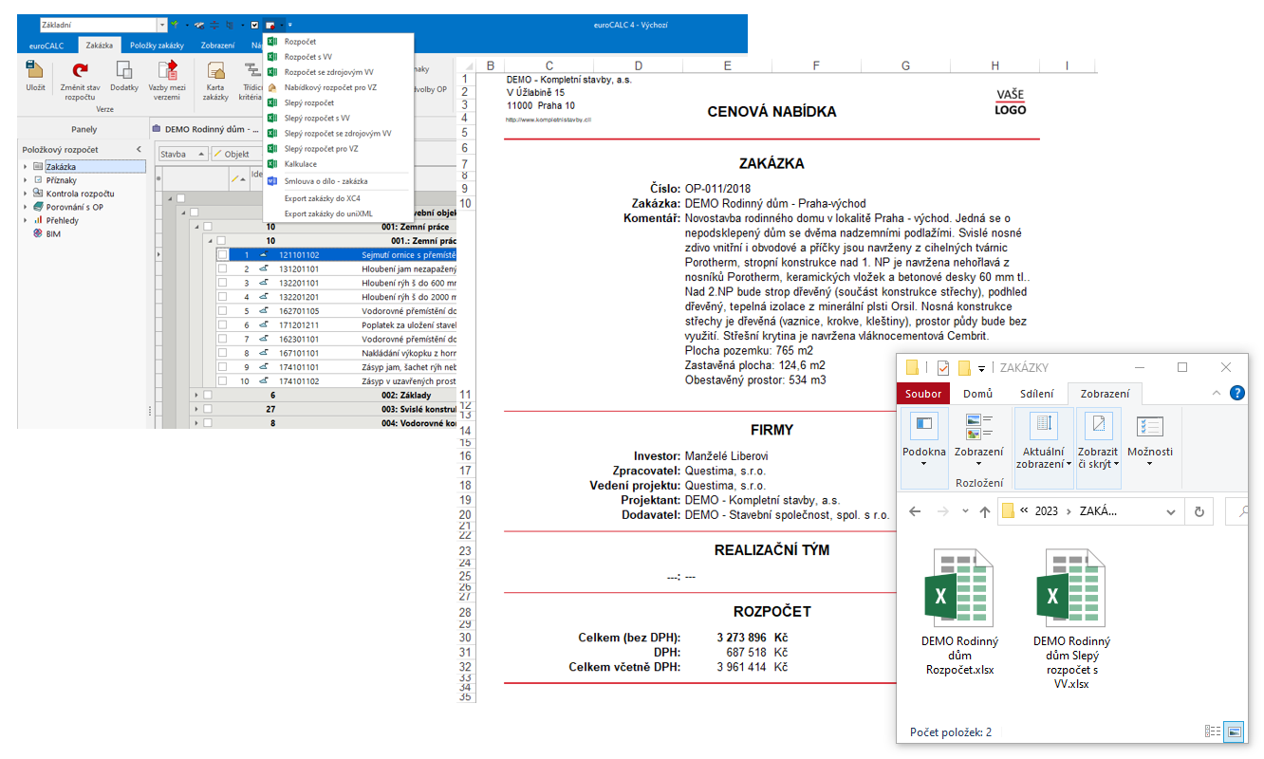Expand the Zakázka tree node
Viewport: 1264px width, 759px height.
click(26, 166)
